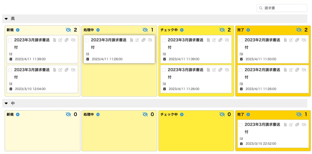Image resolution: width=312 pixels, height=154 pixels.
Task: Edit 高 チェック中 card dated 11:39:00
Action: [x=214, y=40]
